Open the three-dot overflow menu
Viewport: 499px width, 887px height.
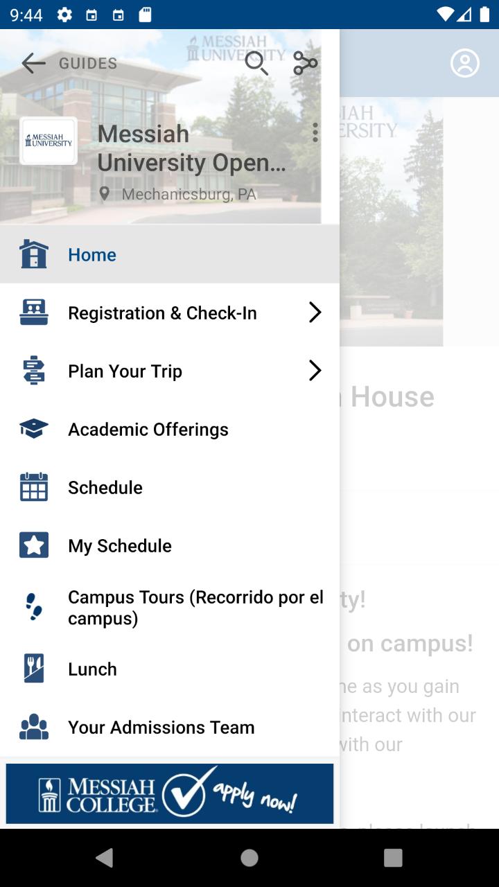coord(315,133)
